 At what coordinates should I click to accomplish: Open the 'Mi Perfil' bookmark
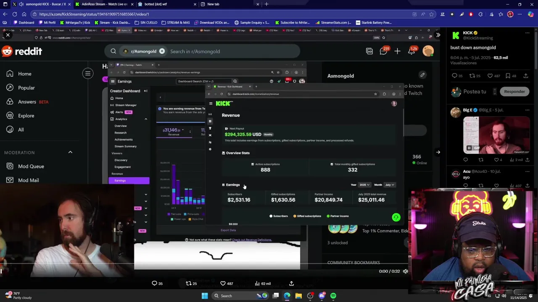click(47, 23)
